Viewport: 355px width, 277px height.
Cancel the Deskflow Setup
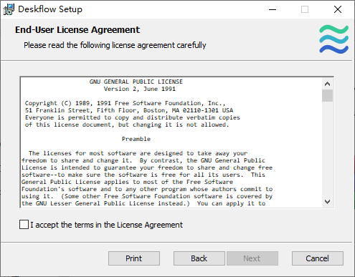pyautogui.click(x=318, y=258)
